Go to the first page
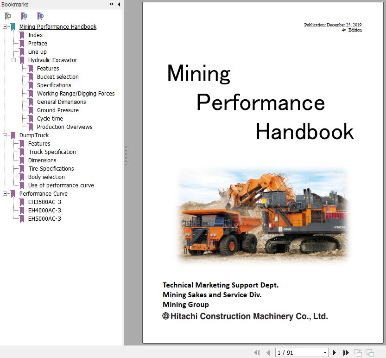This screenshot has width=386, height=358. coord(257,352)
